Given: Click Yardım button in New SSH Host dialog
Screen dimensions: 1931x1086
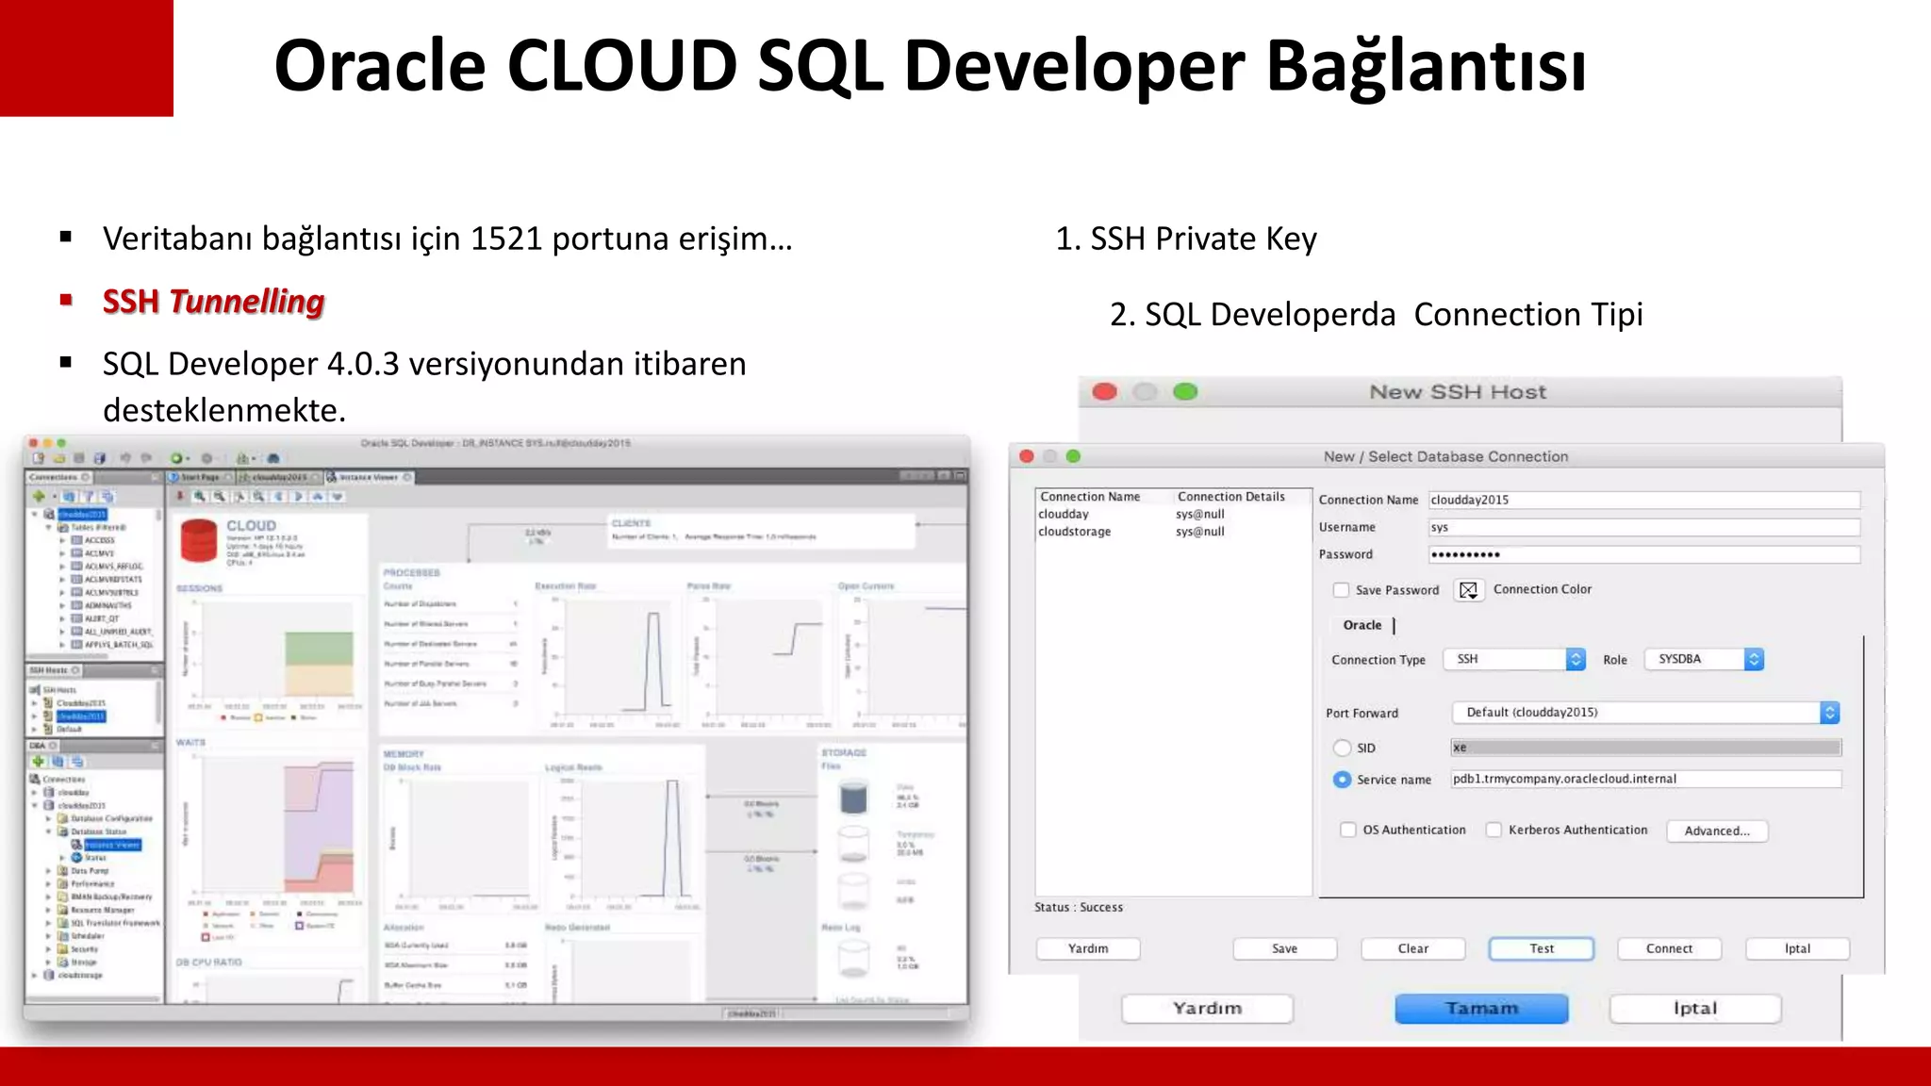Looking at the screenshot, I should point(1207,1009).
